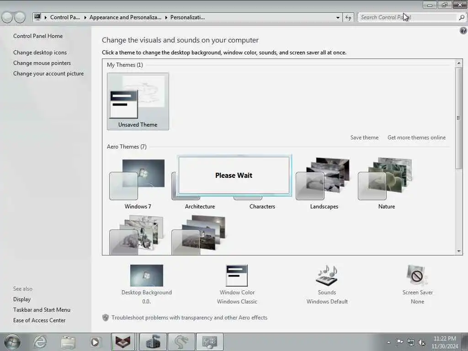Open Taskbar and Start Menu link
The width and height of the screenshot is (468, 351).
tap(42, 310)
